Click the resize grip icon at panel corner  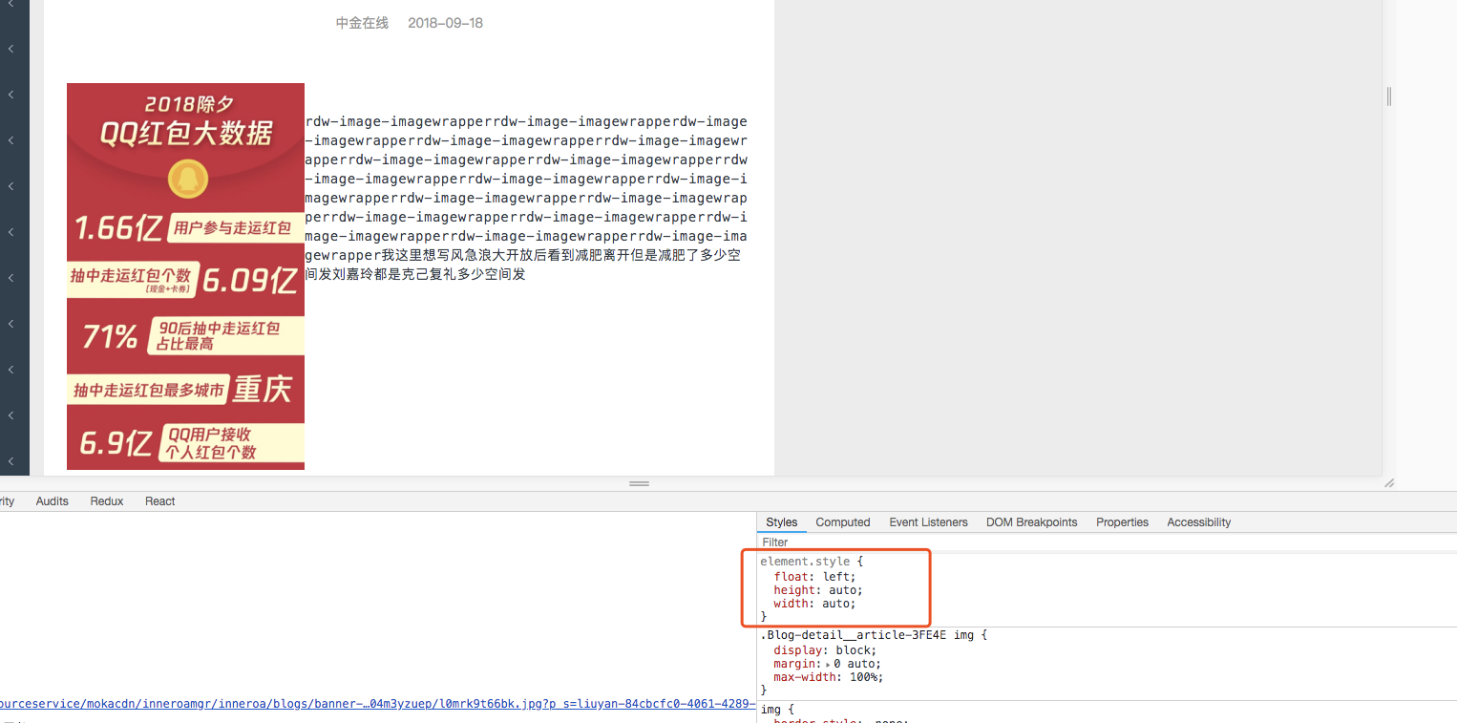coord(1389,484)
